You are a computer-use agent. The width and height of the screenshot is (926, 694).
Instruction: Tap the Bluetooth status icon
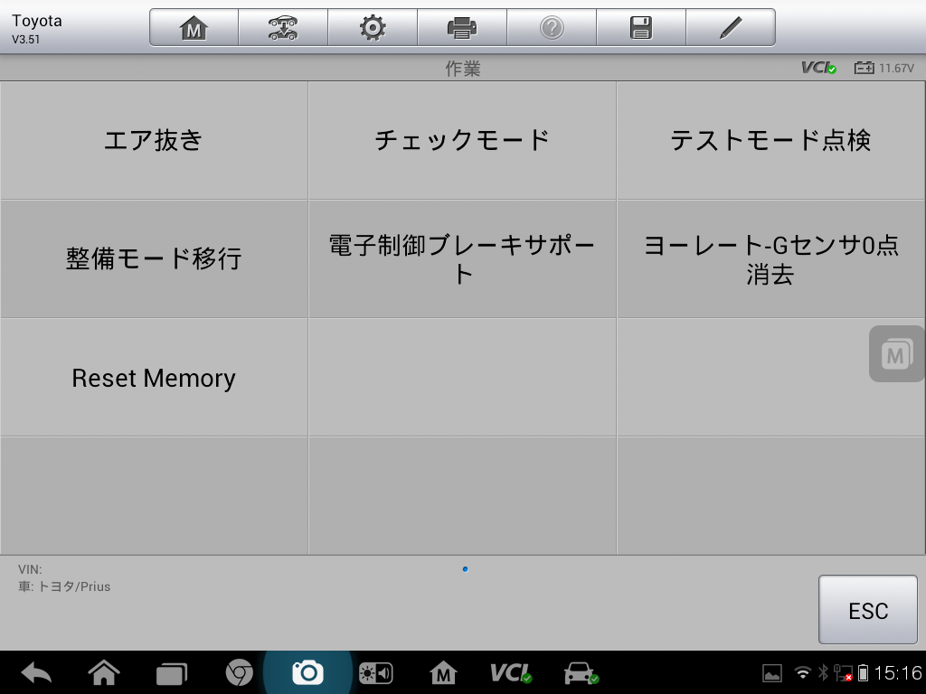point(823,672)
